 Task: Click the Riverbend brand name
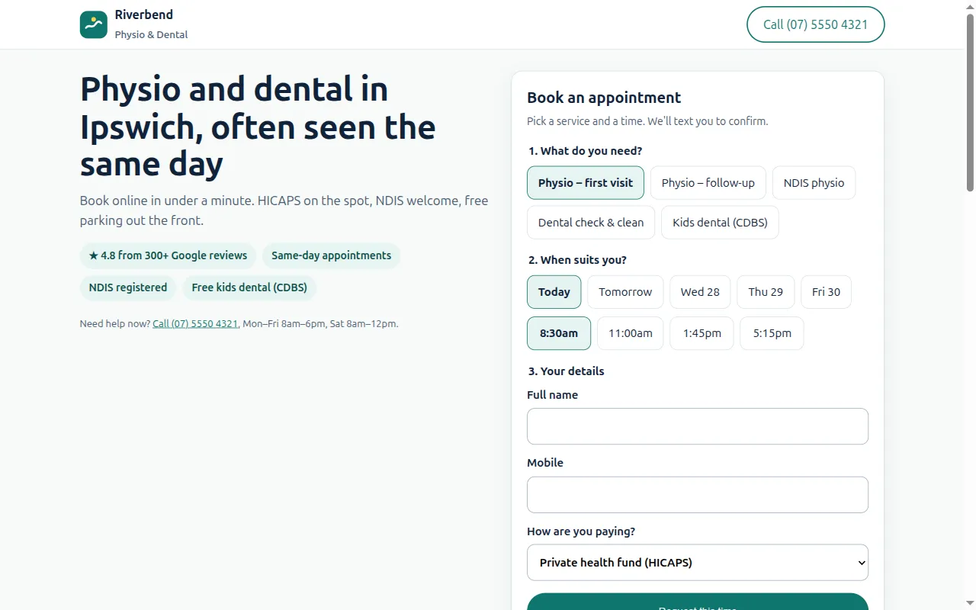[144, 14]
